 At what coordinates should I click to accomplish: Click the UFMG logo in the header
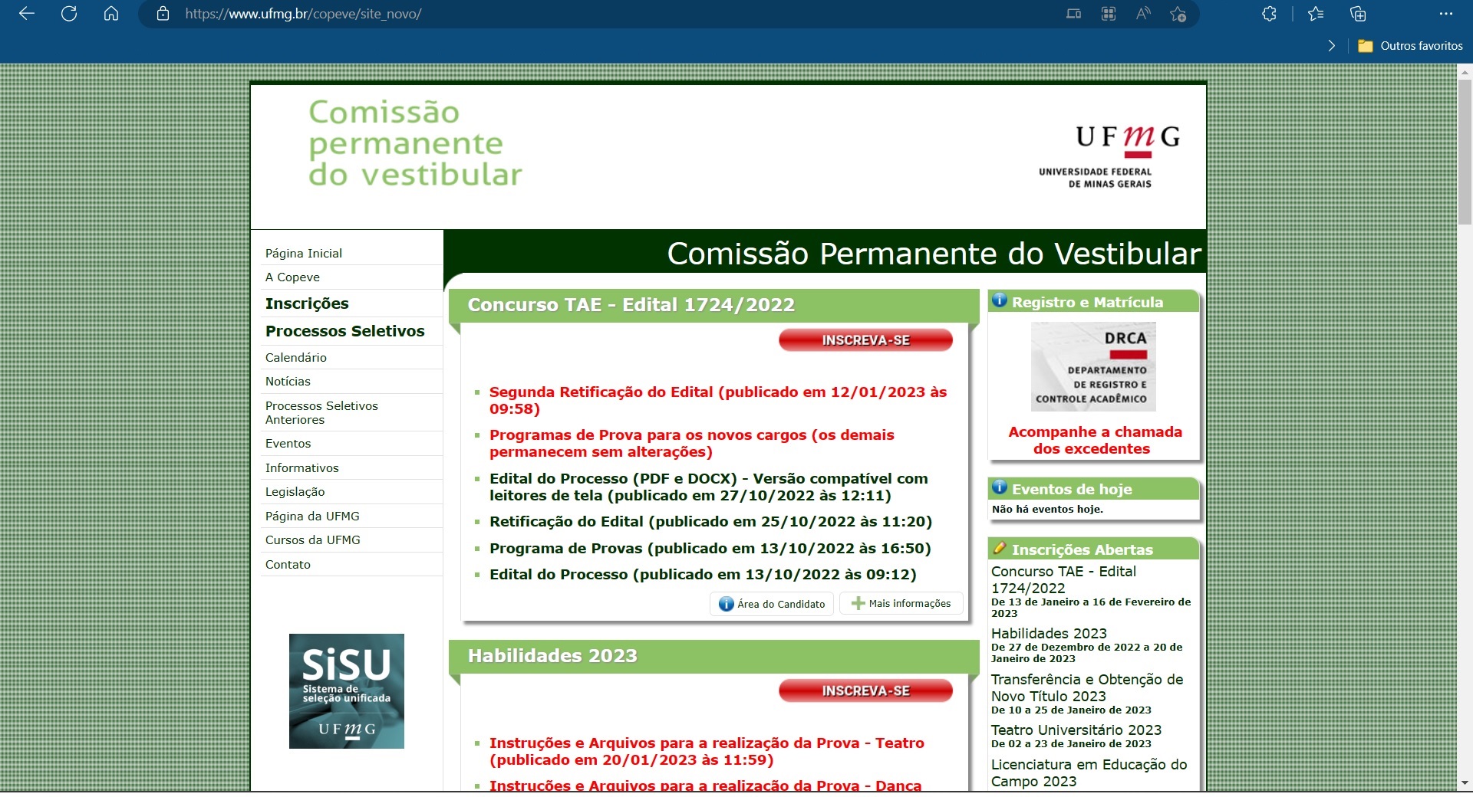(x=1110, y=157)
